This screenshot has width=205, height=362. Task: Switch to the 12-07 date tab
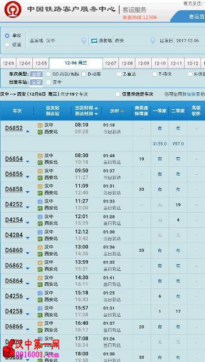click(x=110, y=63)
